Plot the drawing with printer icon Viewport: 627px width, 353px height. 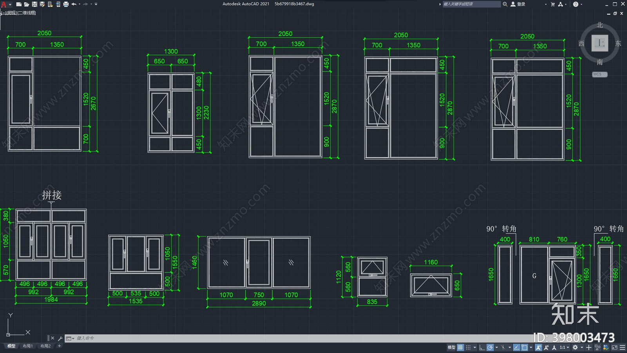(x=66, y=4)
